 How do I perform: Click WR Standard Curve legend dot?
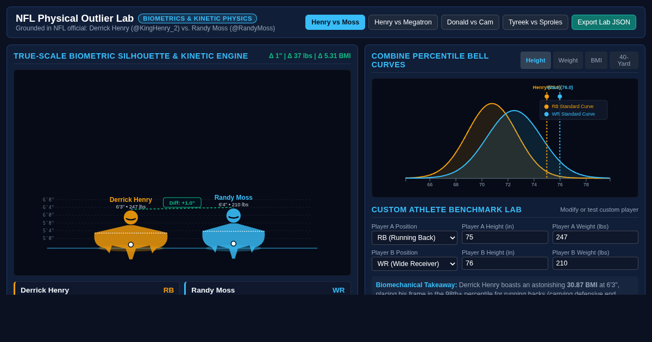pos(547,114)
